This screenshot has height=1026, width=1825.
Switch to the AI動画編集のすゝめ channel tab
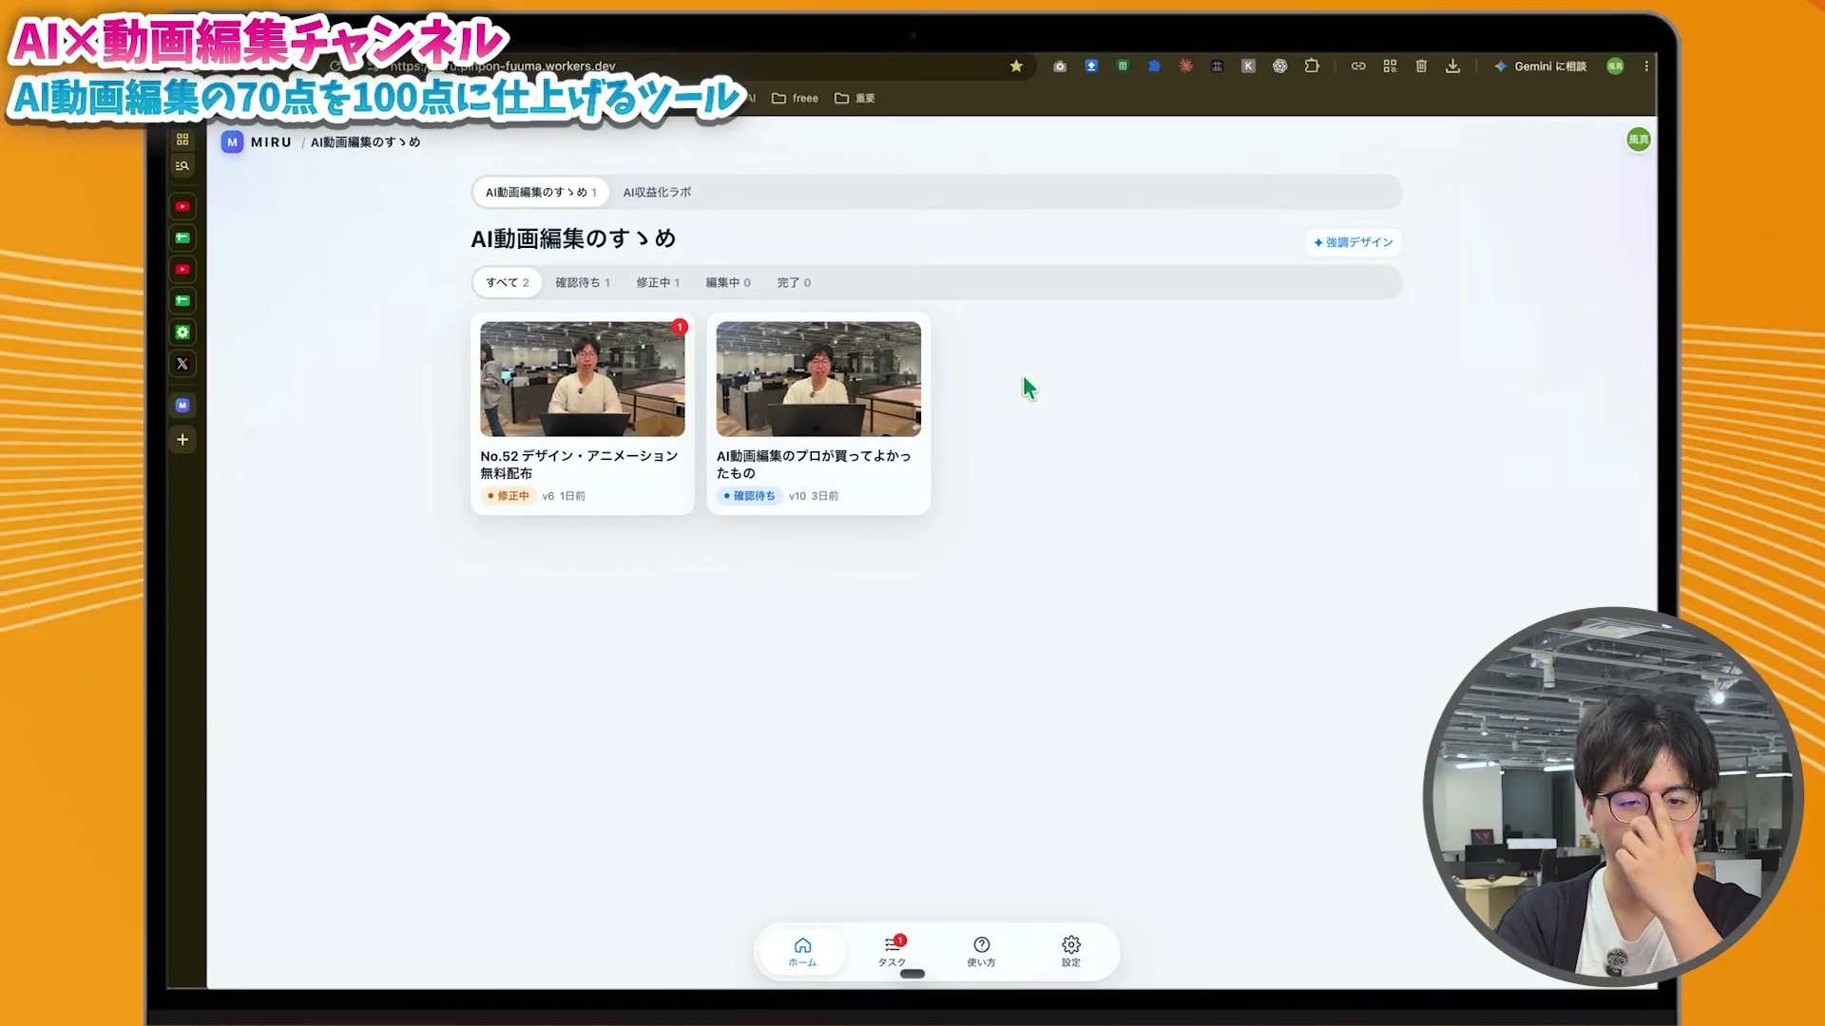click(541, 192)
